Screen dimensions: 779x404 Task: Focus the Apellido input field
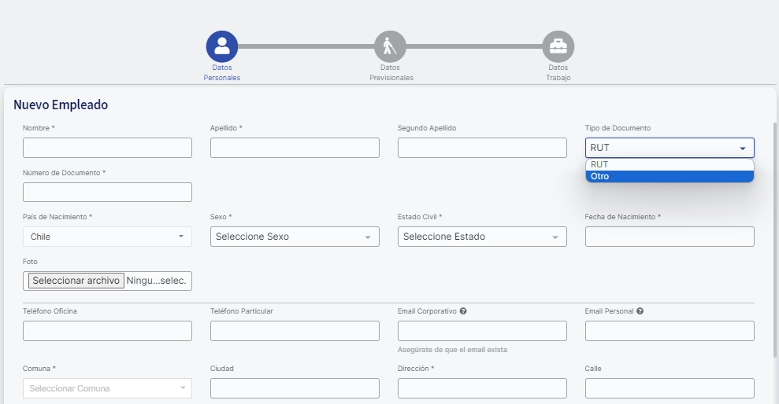click(x=295, y=148)
